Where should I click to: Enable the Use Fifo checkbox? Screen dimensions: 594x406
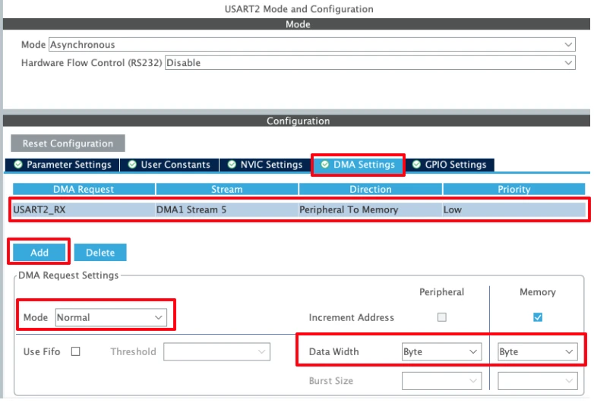(x=76, y=352)
